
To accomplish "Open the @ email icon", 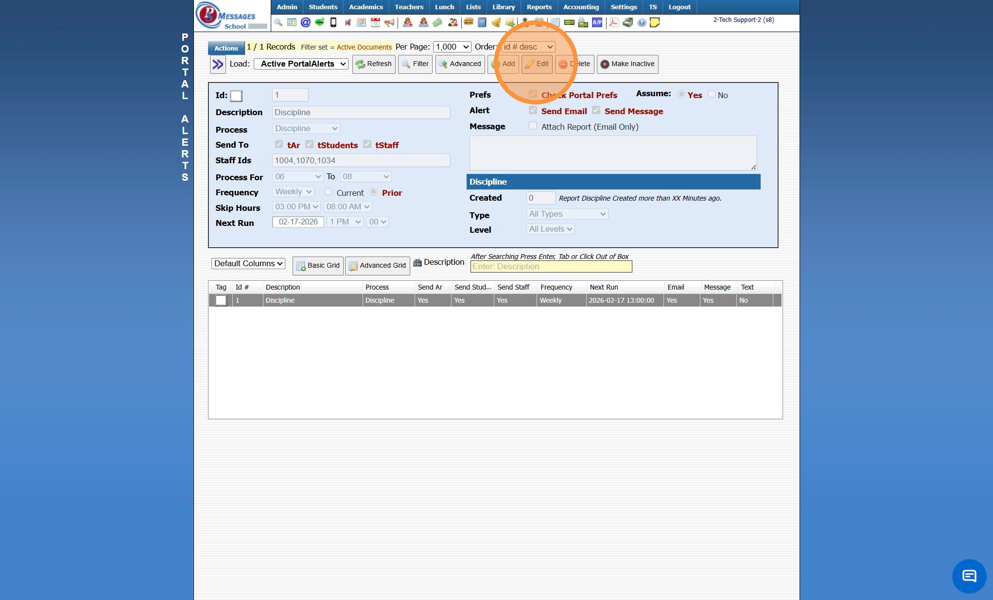I will 305,22.
